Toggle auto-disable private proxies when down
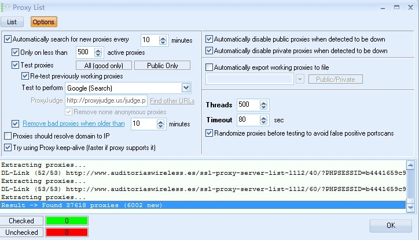Image resolution: width=419 pixels, height=240 pixels. point(209,51)
